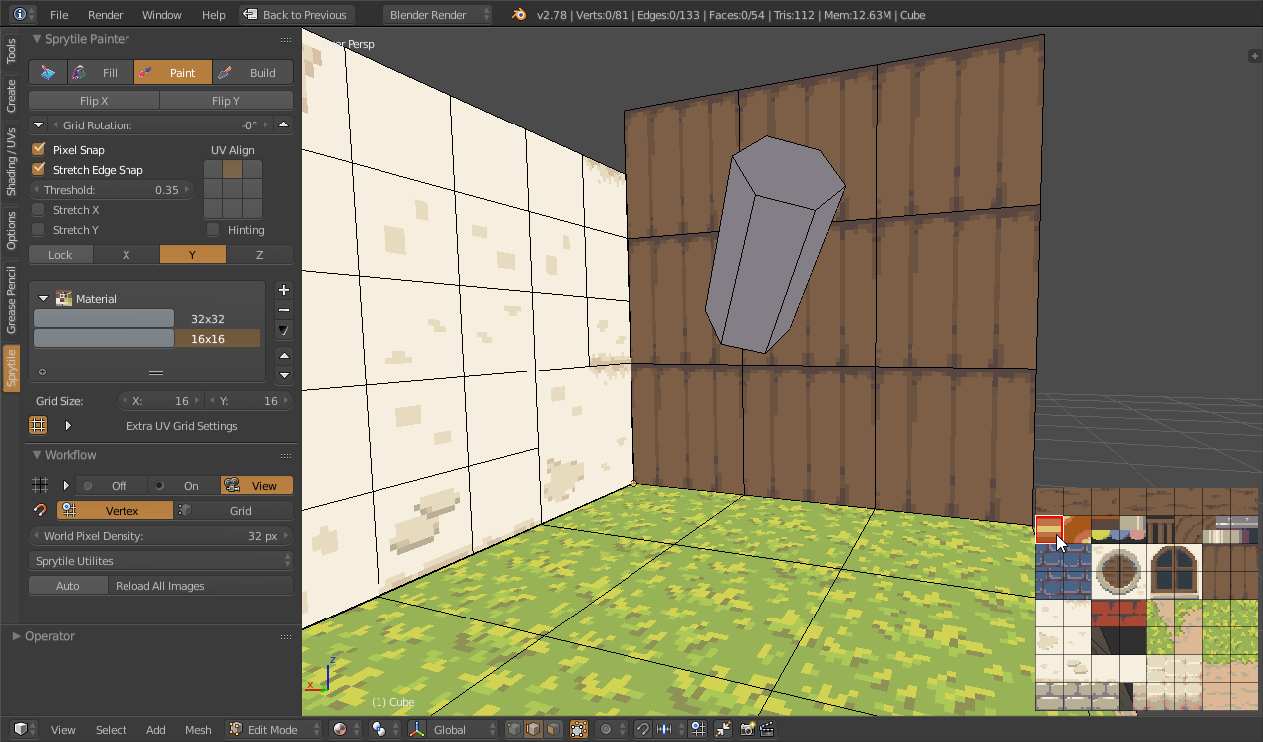Enable the Hinting checkbox
This screenshot has height=742, width=1263.
tap(213, 229)
